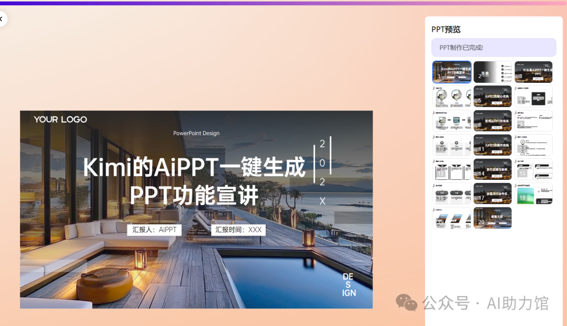Open slide 20 谢谢大家 thumbnail
Screen dimensions: 567x326
click(x=492, y=218)
